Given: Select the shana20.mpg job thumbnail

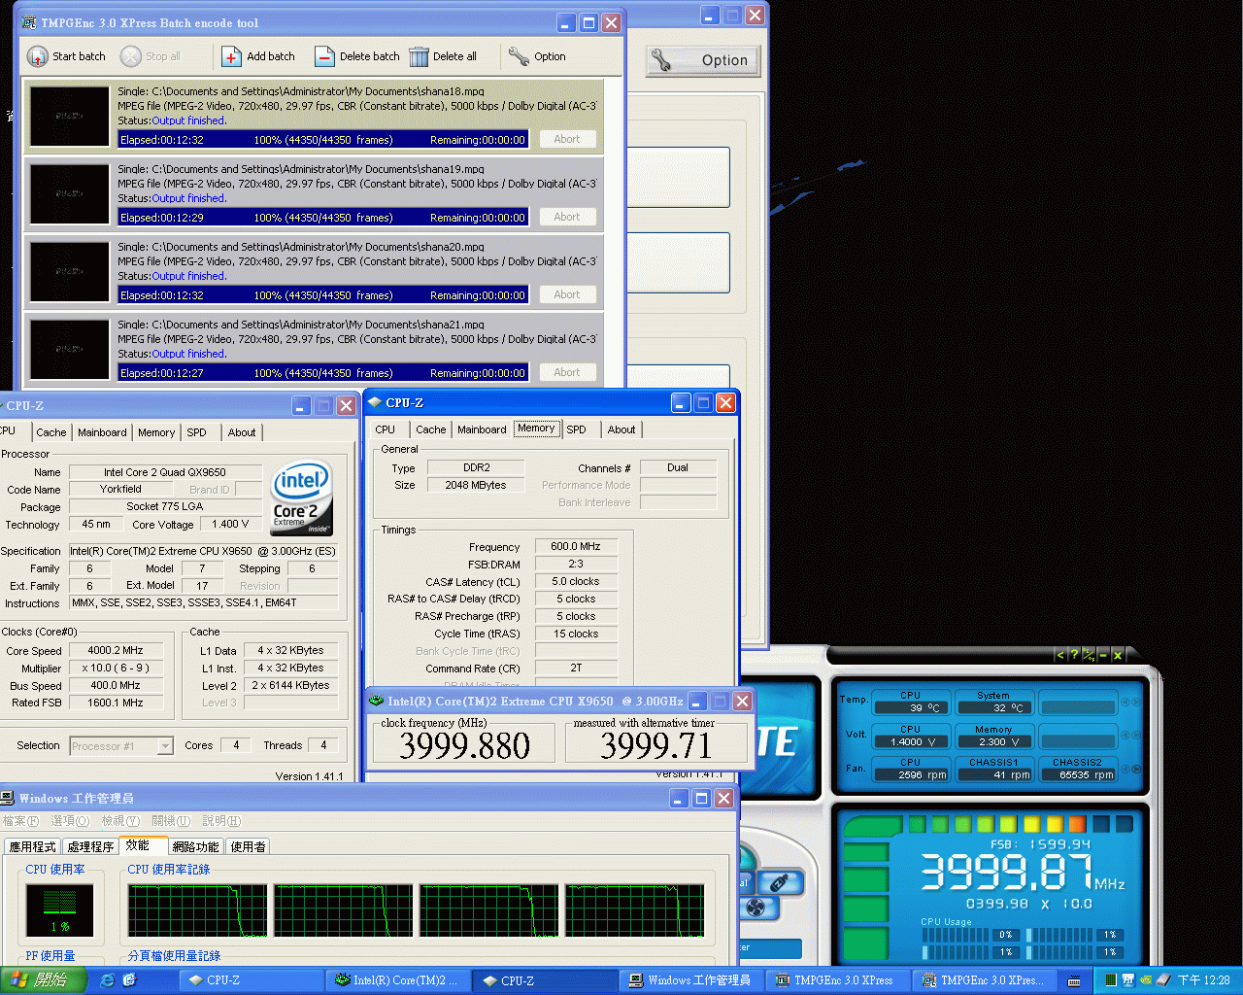Looking at the screenshot, I should click(69, 271).
